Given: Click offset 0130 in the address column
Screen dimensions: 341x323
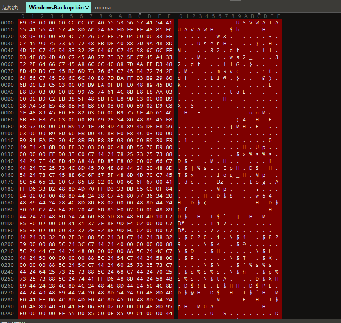Looking at the screenshot, I should pos(7,154).
